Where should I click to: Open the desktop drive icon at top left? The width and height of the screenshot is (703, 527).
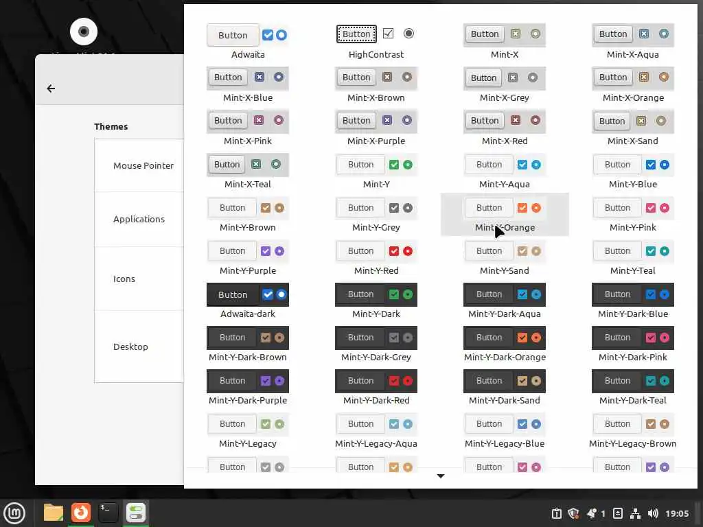click(84, 32)
